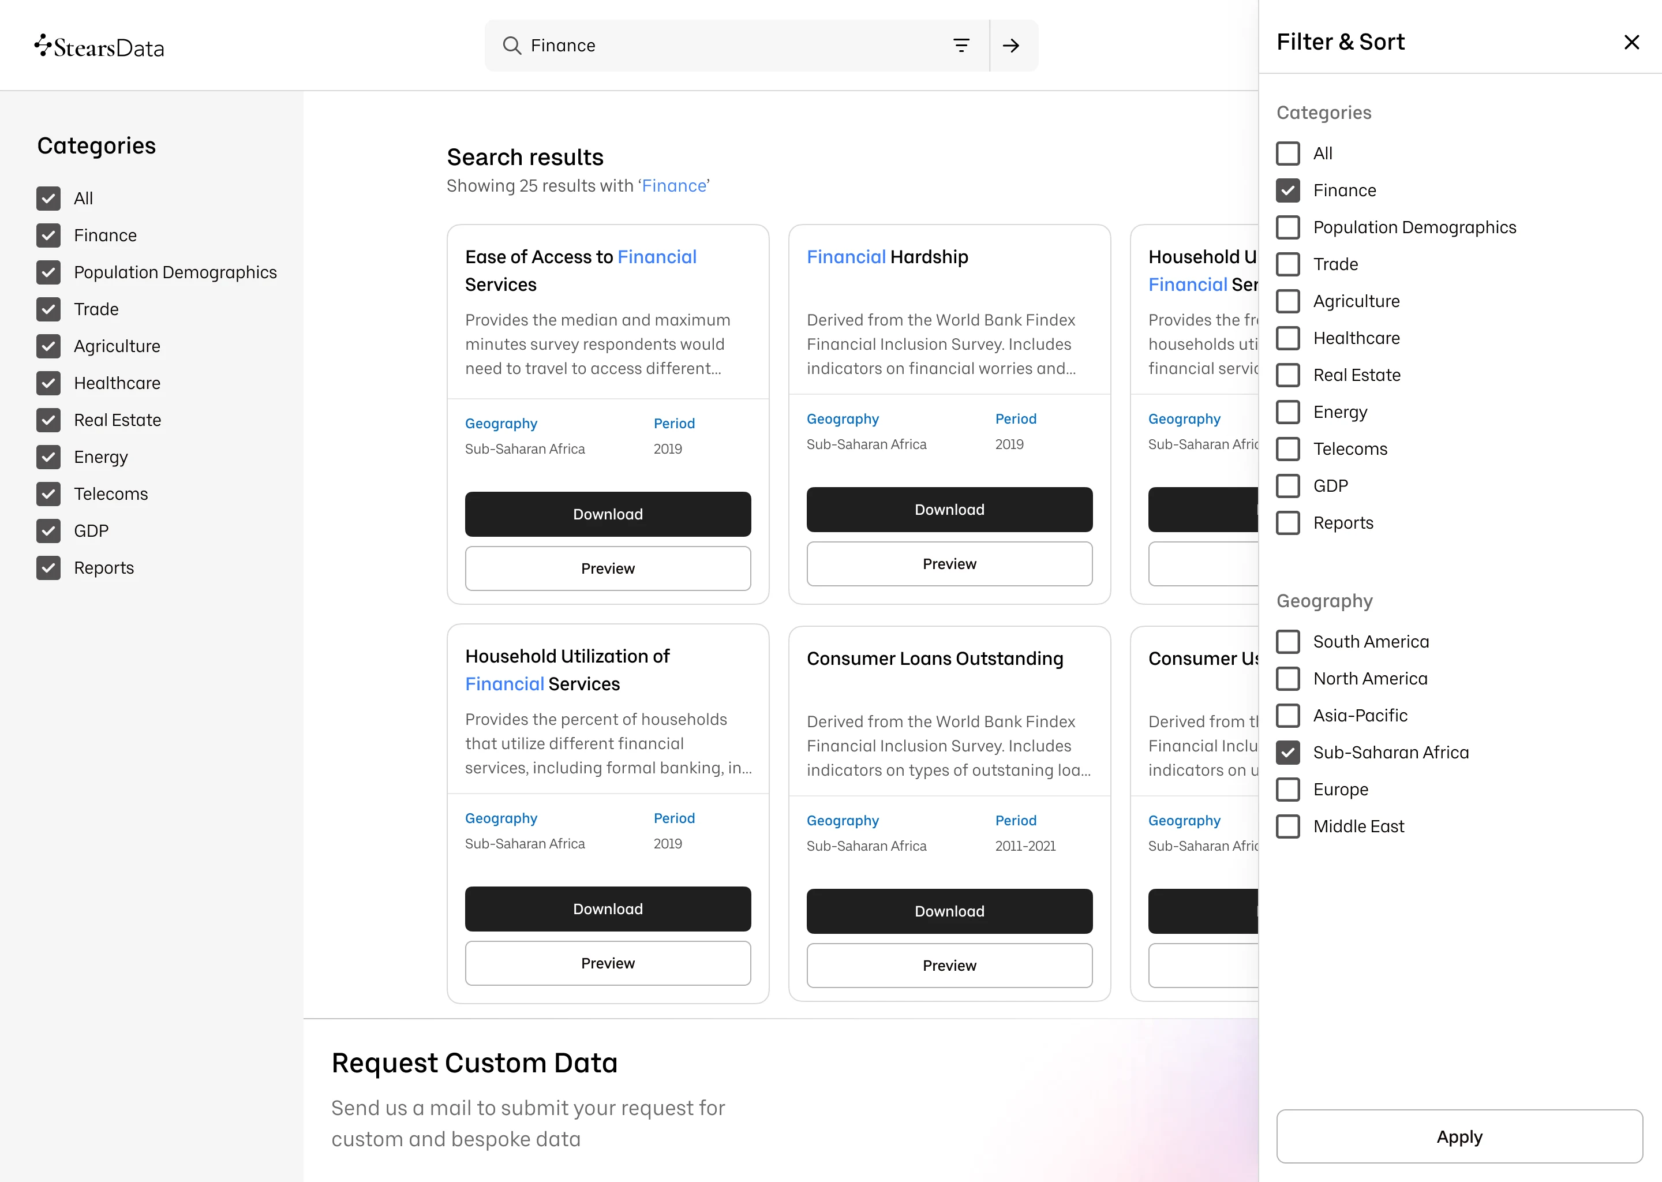1662x1182 pixels.
Task: Click the magnifying glass search icon
Action: pyautogui.click(x=511, y=46)
